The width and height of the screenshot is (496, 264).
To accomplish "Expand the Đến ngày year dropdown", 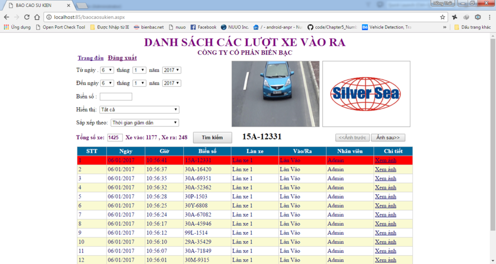I will [171, 83].
